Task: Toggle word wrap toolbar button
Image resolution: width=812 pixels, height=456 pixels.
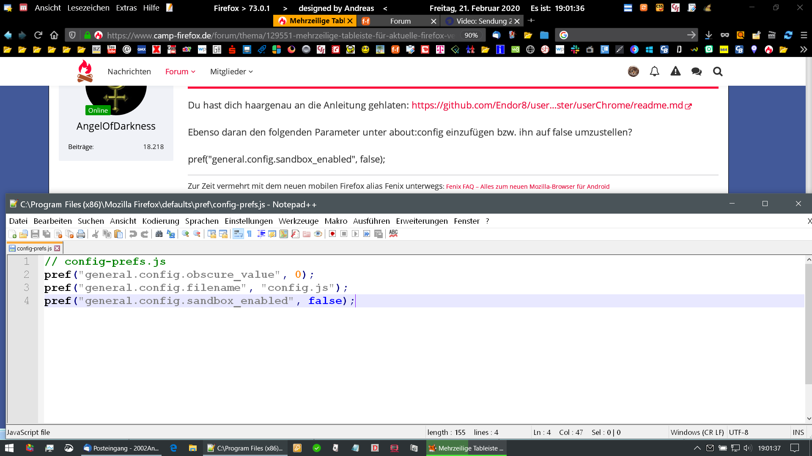Action: click(238, 234)
